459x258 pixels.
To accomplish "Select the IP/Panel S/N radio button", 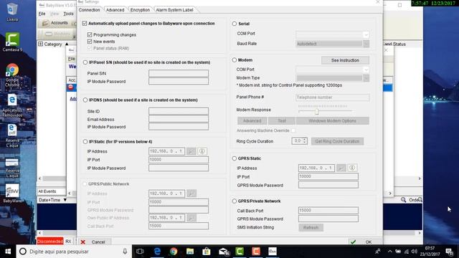I will point(85,62).
